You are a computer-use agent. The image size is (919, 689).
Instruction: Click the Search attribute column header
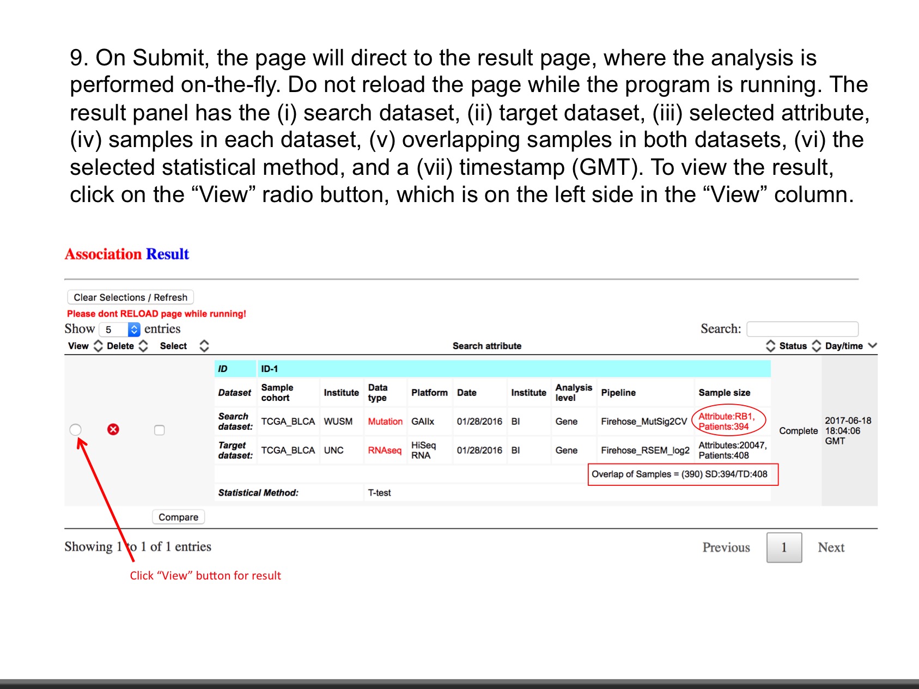486,346
